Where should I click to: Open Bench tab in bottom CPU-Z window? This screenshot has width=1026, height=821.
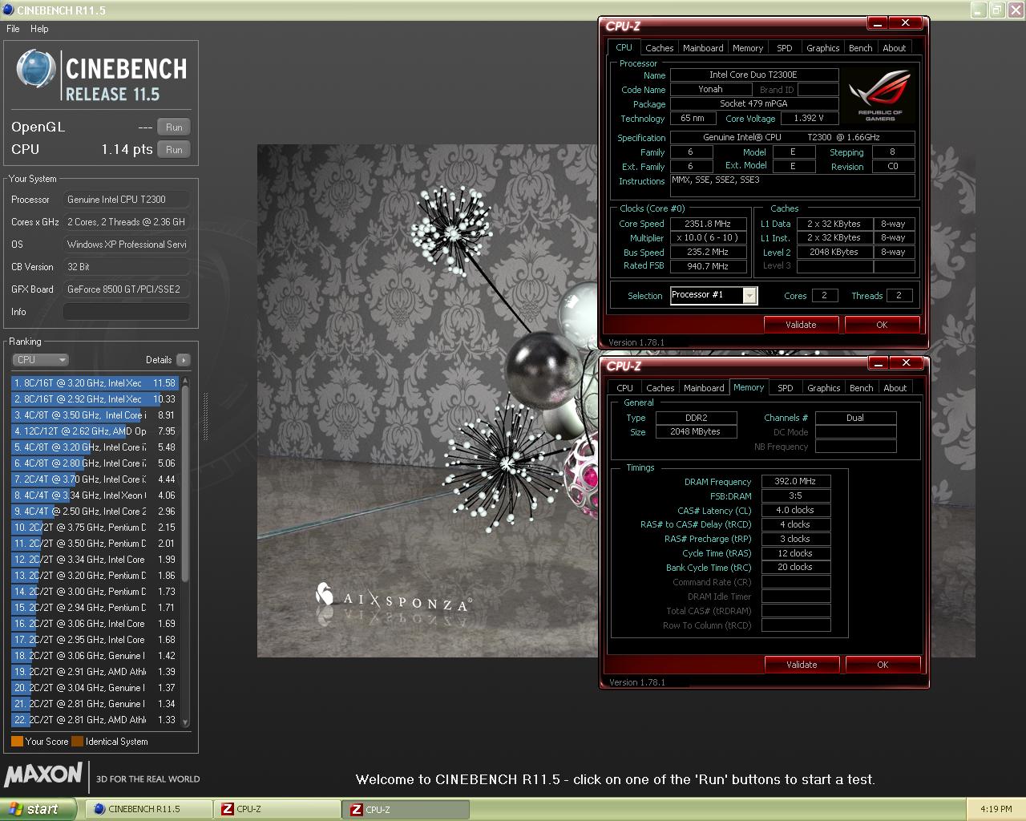pos(862,388)
